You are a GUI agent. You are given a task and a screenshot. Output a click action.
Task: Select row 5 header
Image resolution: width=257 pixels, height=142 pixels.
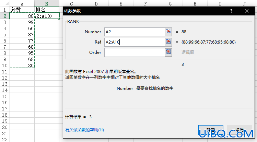click(5, 35)
